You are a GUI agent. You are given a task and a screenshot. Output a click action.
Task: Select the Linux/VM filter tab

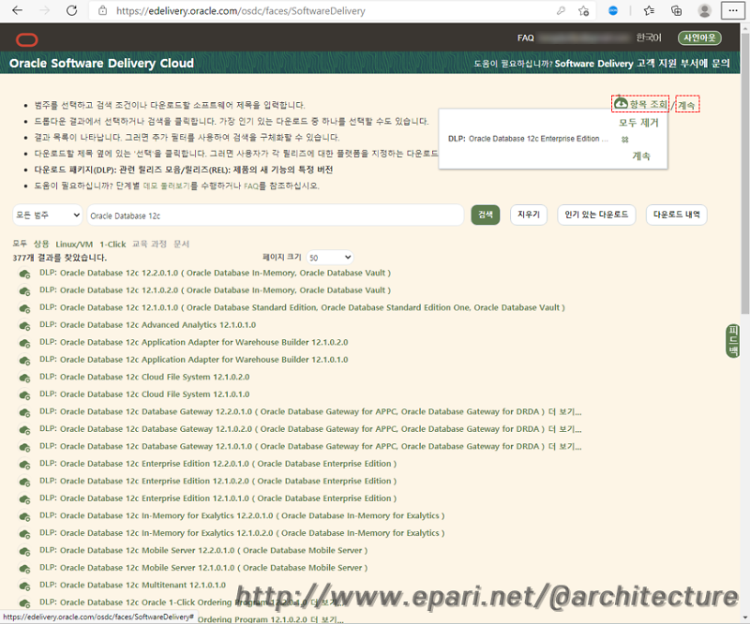tap(74, 245)
